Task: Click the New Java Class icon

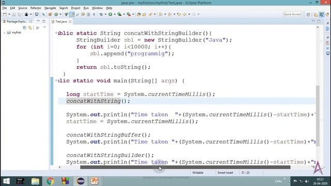Action: [56, 14]
